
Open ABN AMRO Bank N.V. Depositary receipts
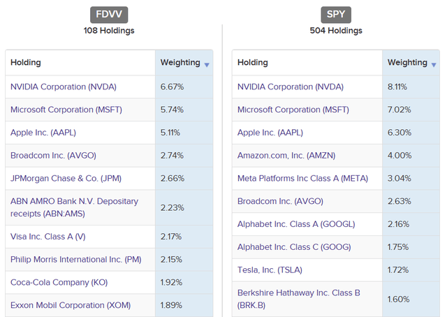click(x=74, y=207)
